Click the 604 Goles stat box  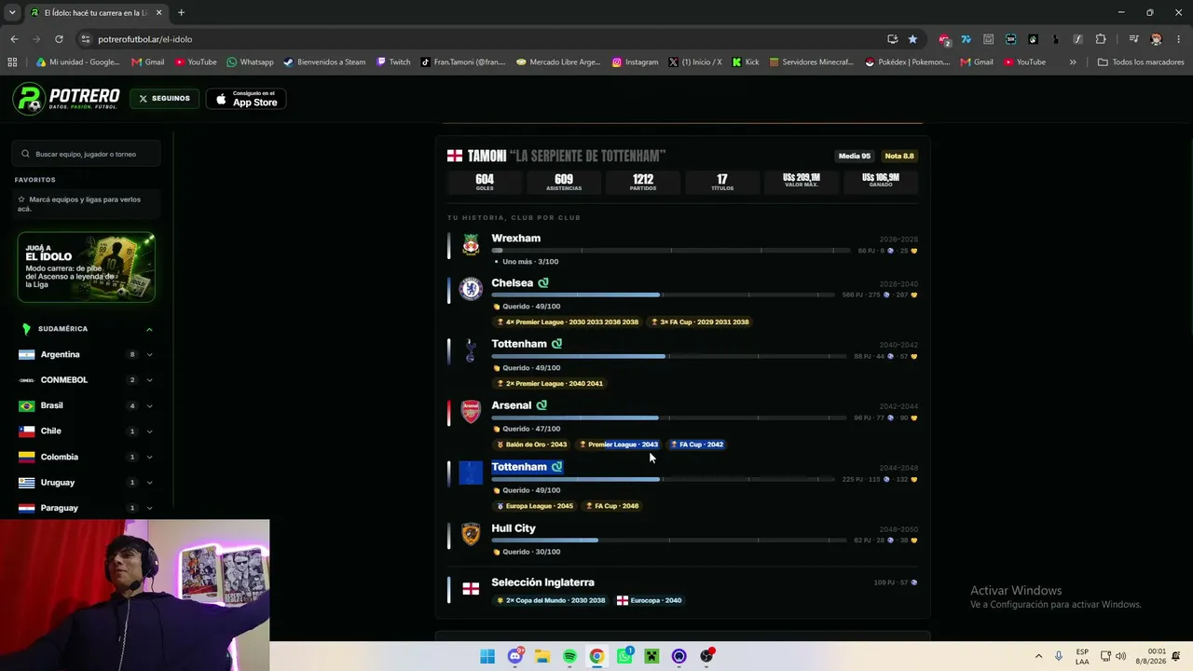(x=485, y=182)
